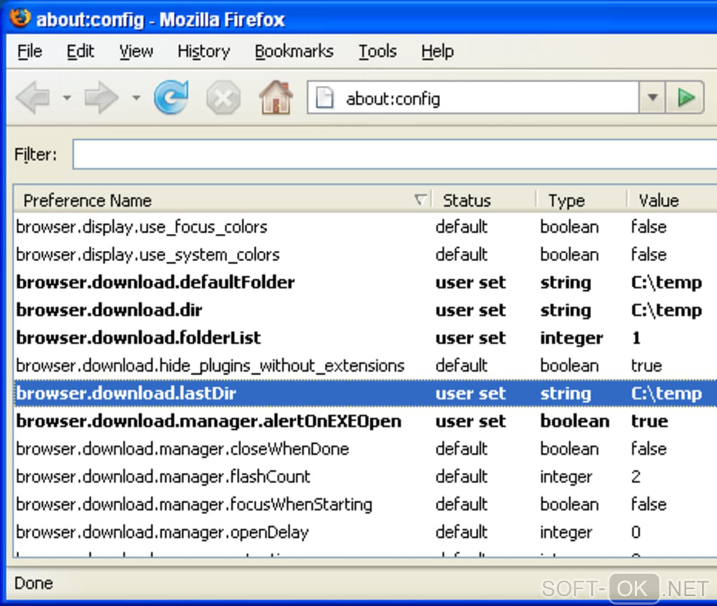Select browser.download.manager.alertOnEXEOpen preference

209,421
